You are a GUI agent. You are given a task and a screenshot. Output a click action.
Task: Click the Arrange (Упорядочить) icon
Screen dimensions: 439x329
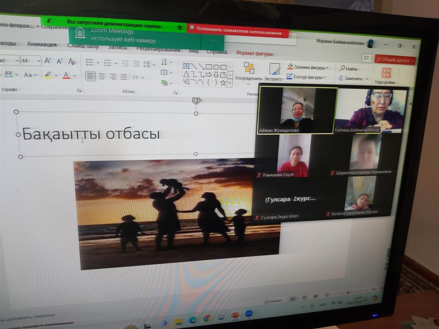coord(249,68)
